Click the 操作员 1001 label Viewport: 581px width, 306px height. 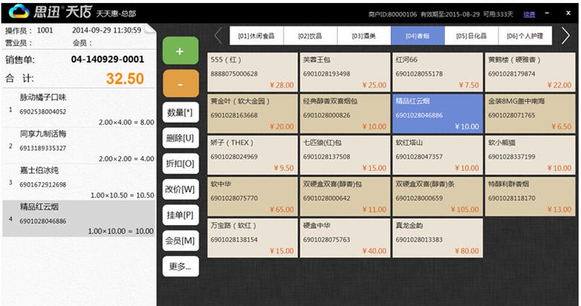tap(29, 30)
